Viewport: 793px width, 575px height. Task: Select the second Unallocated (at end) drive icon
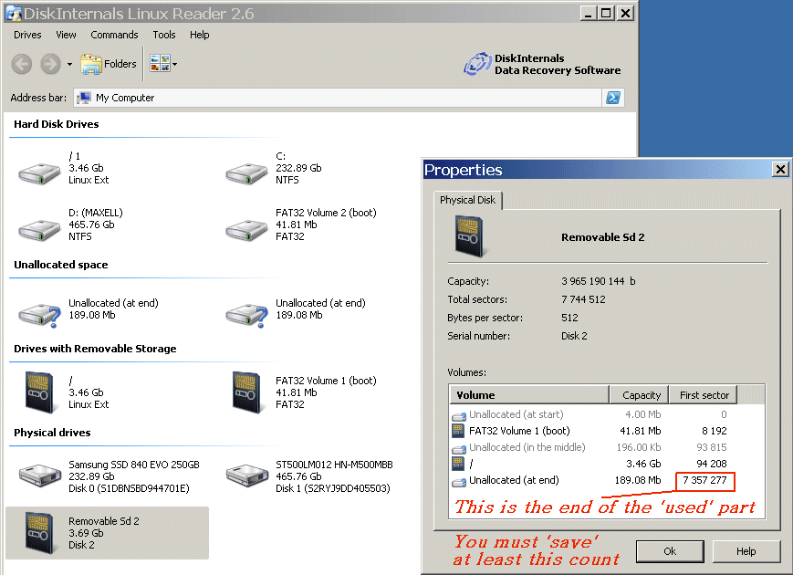[x=246, y=315]
